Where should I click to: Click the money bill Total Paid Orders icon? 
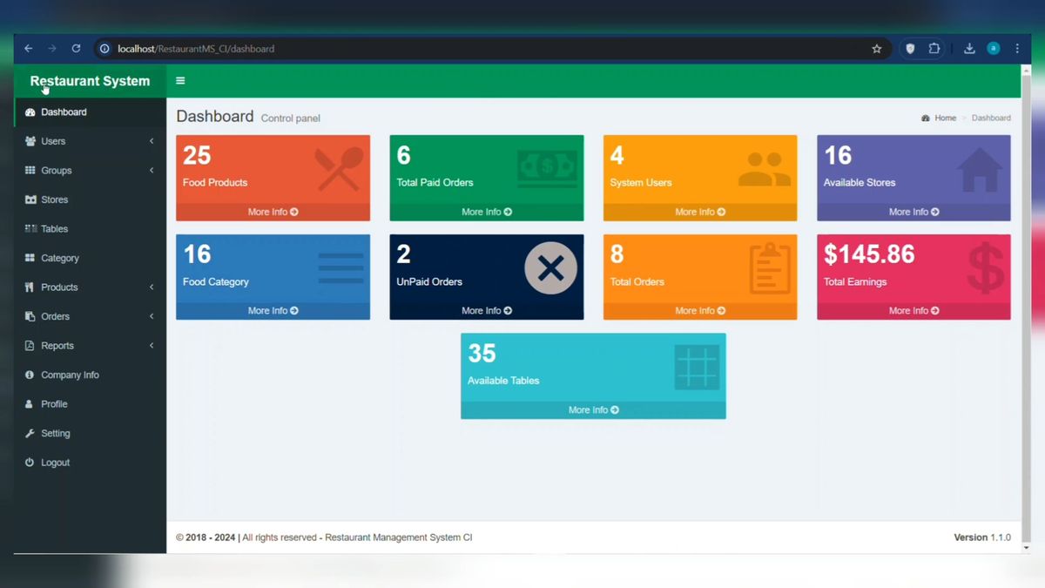547,169
